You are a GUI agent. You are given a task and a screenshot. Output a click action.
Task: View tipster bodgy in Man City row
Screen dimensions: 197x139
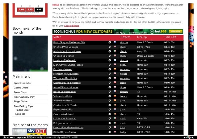tap(123, 65)
